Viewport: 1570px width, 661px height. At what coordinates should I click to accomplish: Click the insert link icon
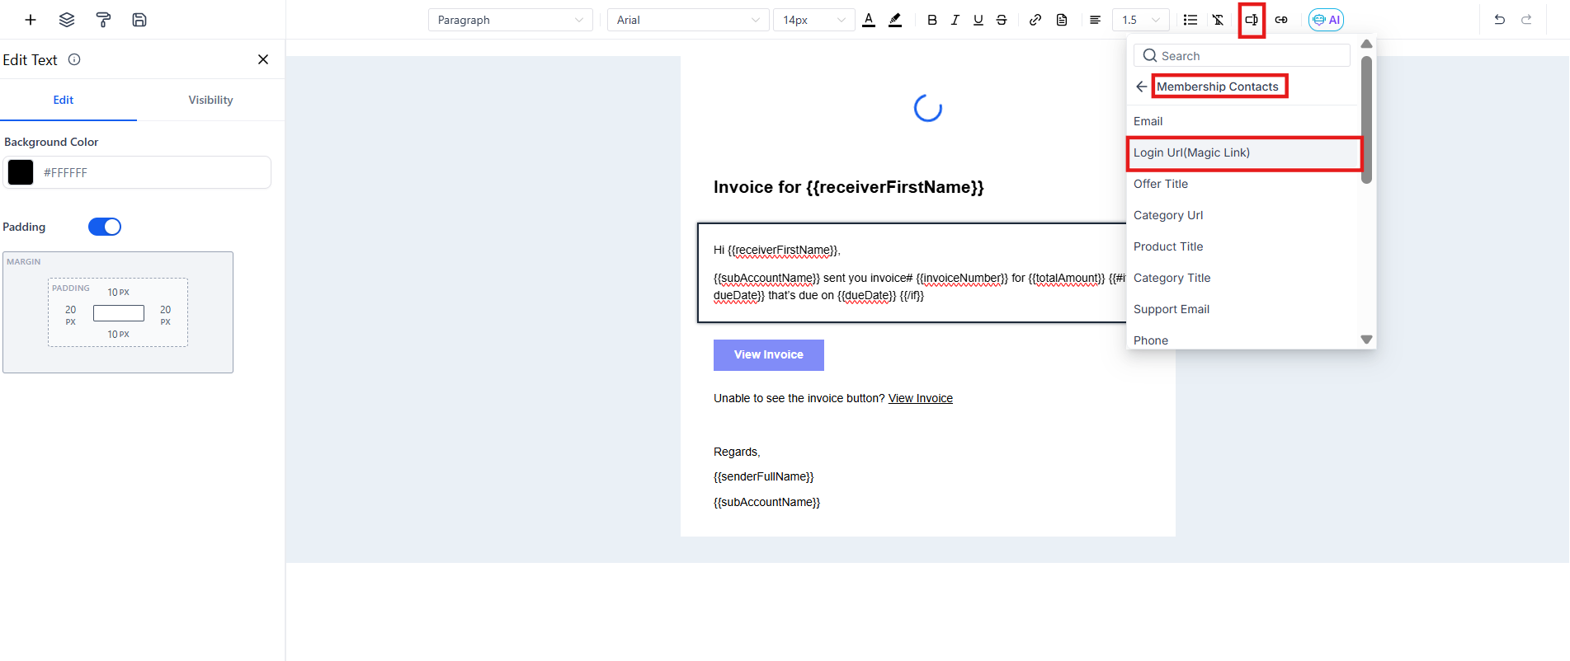coord(1035,20)
